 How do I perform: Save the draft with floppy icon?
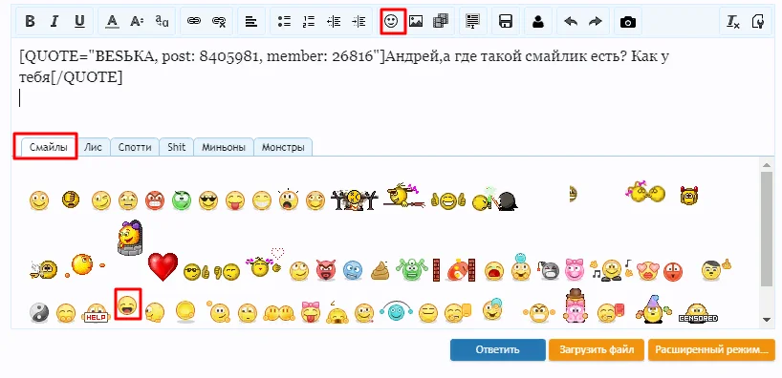[x=506, y=21]
